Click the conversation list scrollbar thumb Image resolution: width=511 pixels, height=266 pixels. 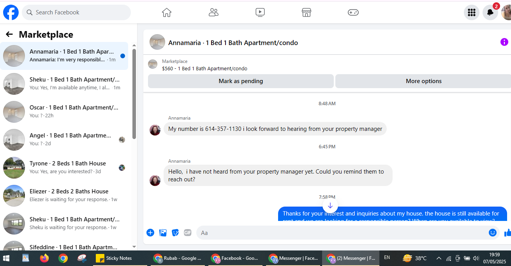point(134,94)
